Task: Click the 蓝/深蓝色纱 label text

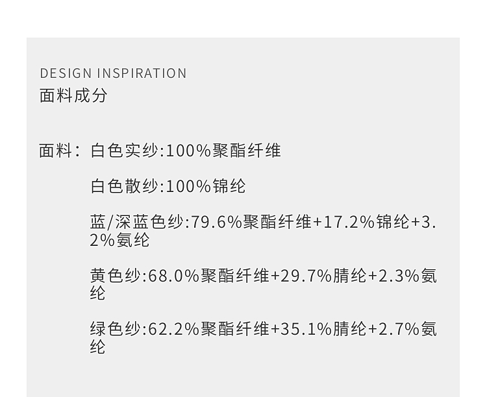Action: [x=137, y=223]
